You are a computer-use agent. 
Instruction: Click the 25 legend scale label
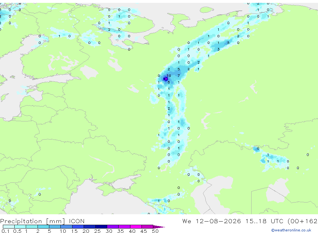click(x=97, y=231)
